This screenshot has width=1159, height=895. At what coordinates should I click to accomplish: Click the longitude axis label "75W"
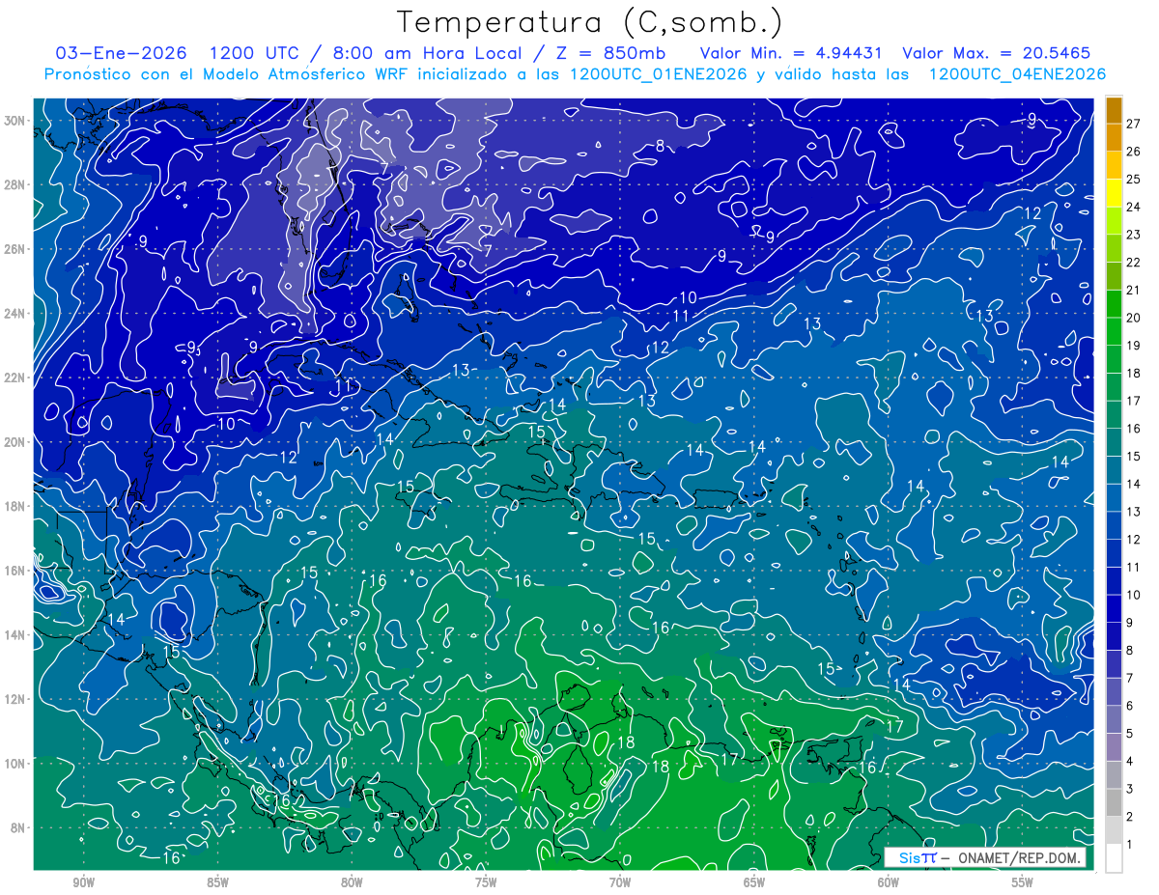coord(486,882)
